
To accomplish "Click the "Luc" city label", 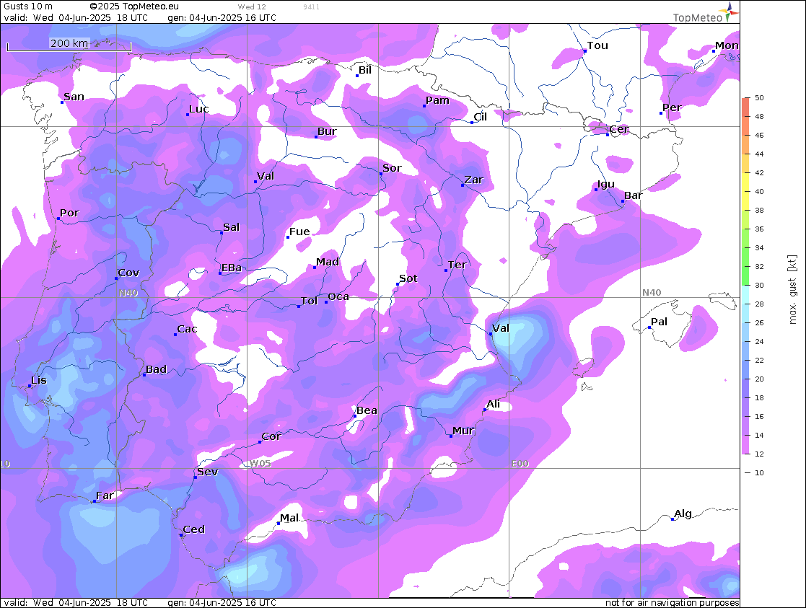I will click(199, 109).
